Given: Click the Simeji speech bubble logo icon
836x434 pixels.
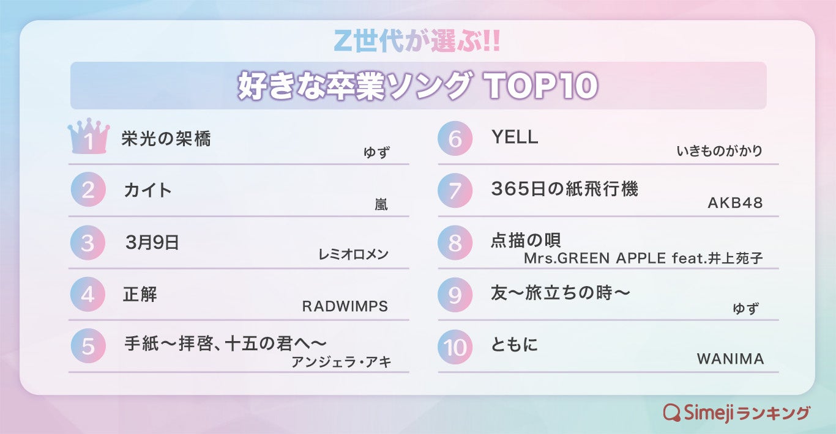Looking at the screenshot, I should [671, 413].
